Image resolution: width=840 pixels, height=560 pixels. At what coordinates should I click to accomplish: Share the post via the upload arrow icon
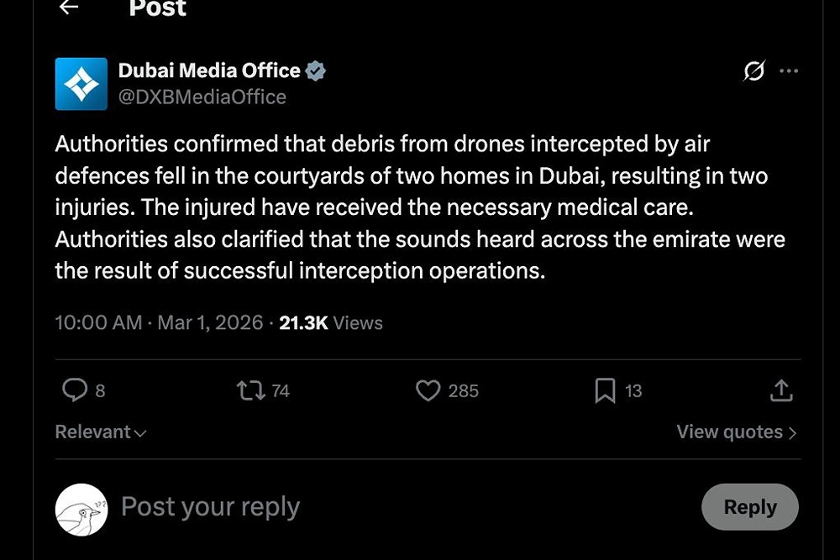[781, 390]
